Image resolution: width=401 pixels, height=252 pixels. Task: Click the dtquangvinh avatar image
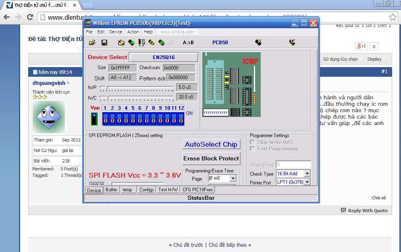coord(49,117)
